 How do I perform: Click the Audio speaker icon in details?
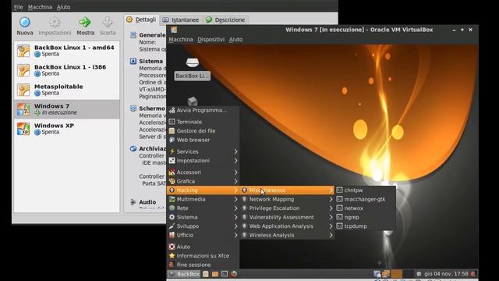tap(133, 202)
